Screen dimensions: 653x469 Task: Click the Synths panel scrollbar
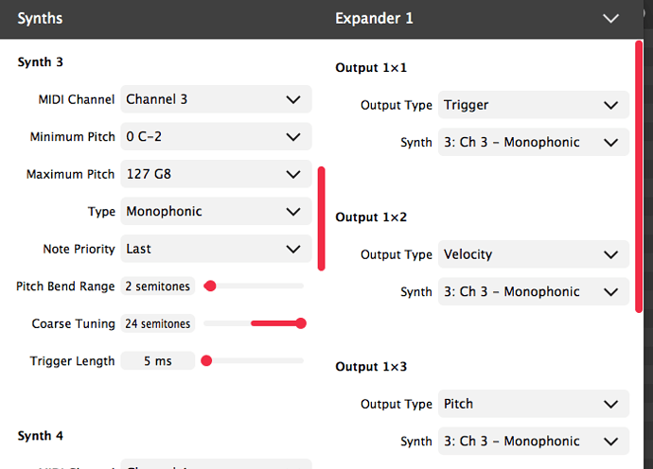(321, 218)
